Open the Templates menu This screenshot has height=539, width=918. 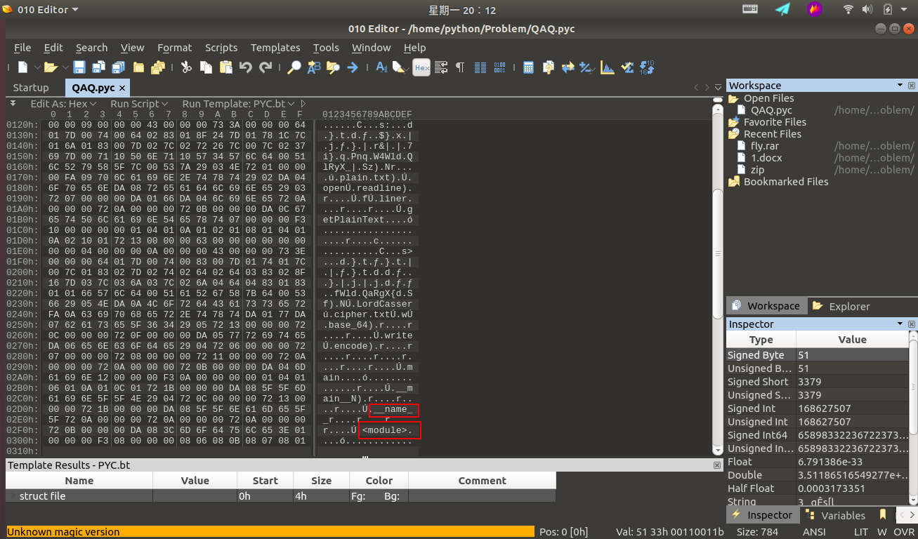275,48
